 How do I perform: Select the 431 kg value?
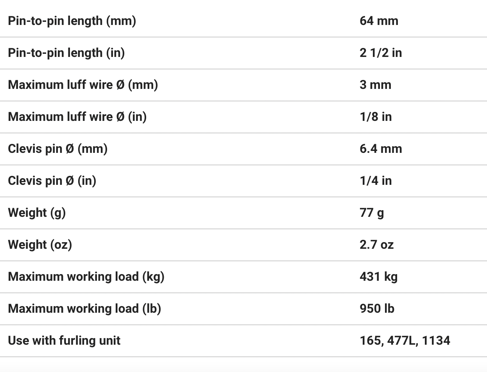[x=378, y=276]
